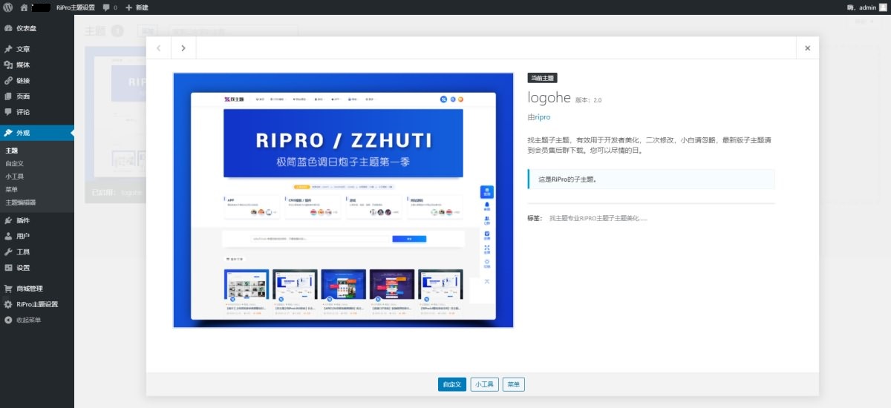Click the 小工具 button at bottom
Screen dimensions: 891x408
tap(485, 384)
